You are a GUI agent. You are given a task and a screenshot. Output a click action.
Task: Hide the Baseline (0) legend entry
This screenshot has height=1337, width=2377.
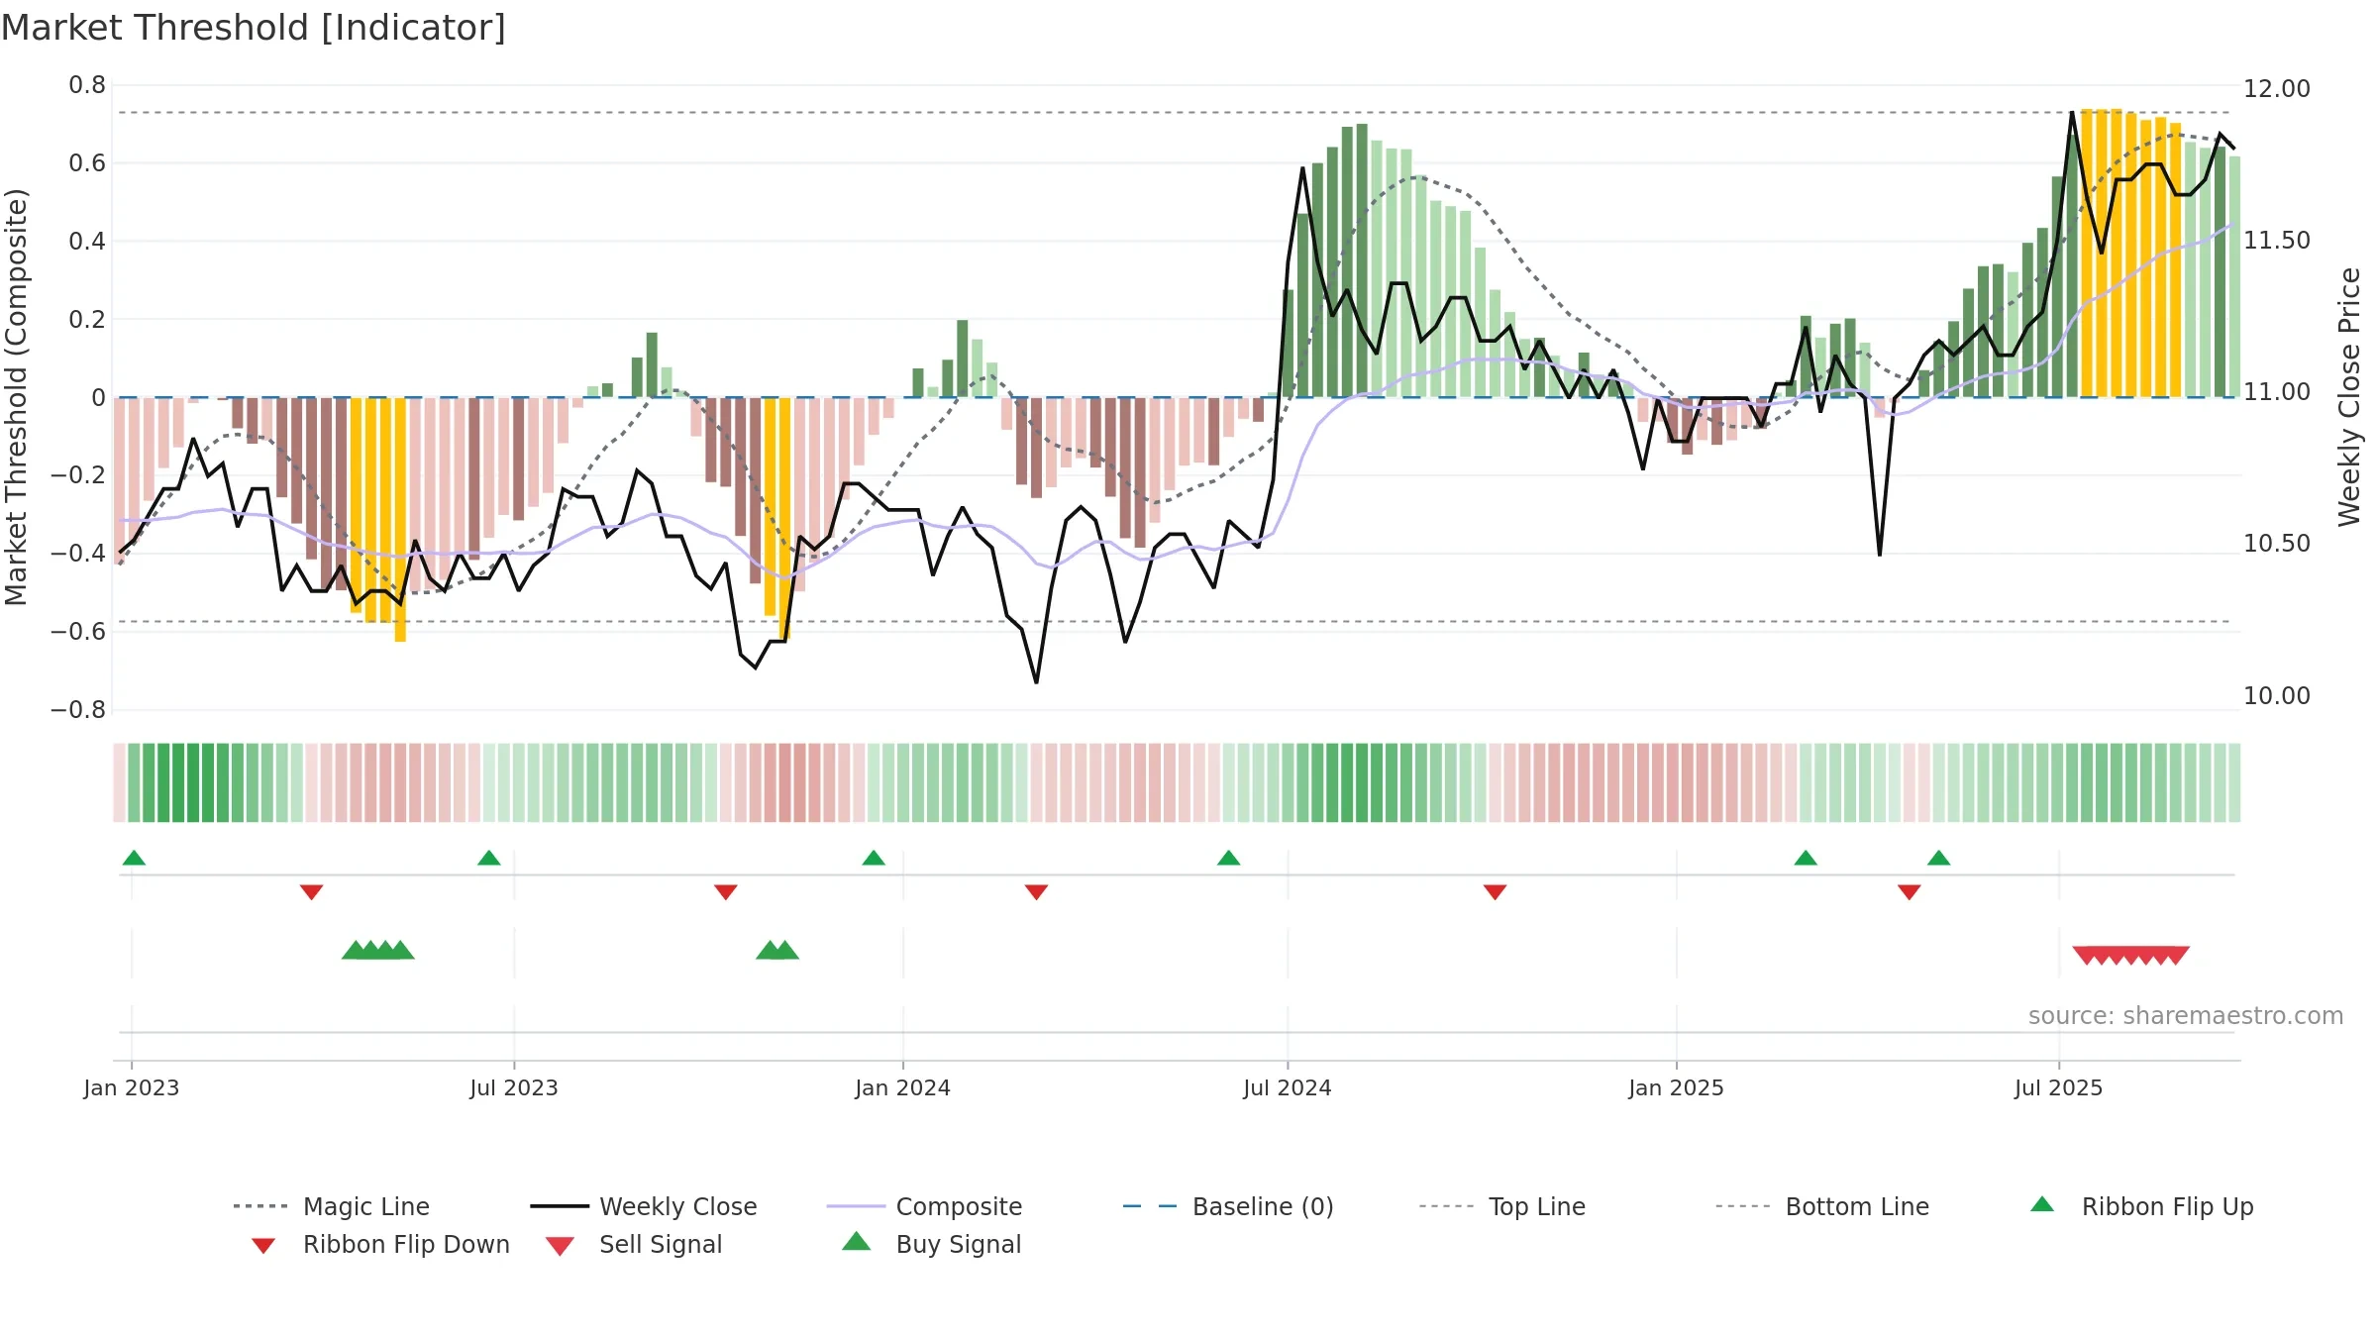[1228, 1206]
